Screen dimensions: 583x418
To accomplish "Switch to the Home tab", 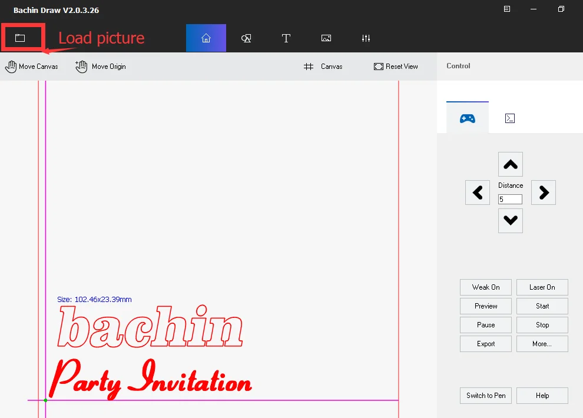I will [206, 38].
